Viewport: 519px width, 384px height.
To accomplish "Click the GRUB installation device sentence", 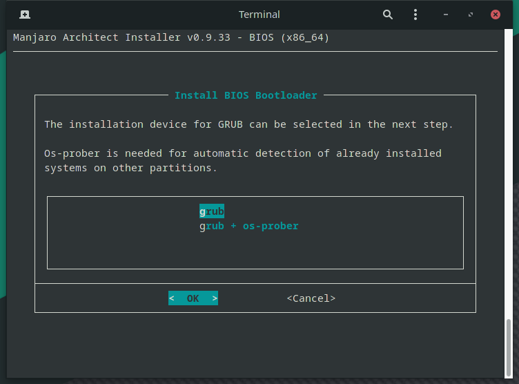I will click(248, 124).
